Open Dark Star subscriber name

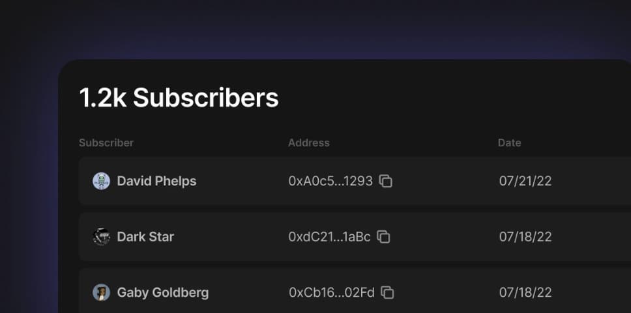pyautogui.click(x=145, y=237)
